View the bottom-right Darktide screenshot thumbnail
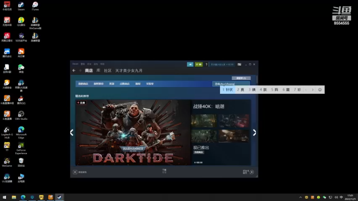Screen dimensions: 358x201 (234, 136)
